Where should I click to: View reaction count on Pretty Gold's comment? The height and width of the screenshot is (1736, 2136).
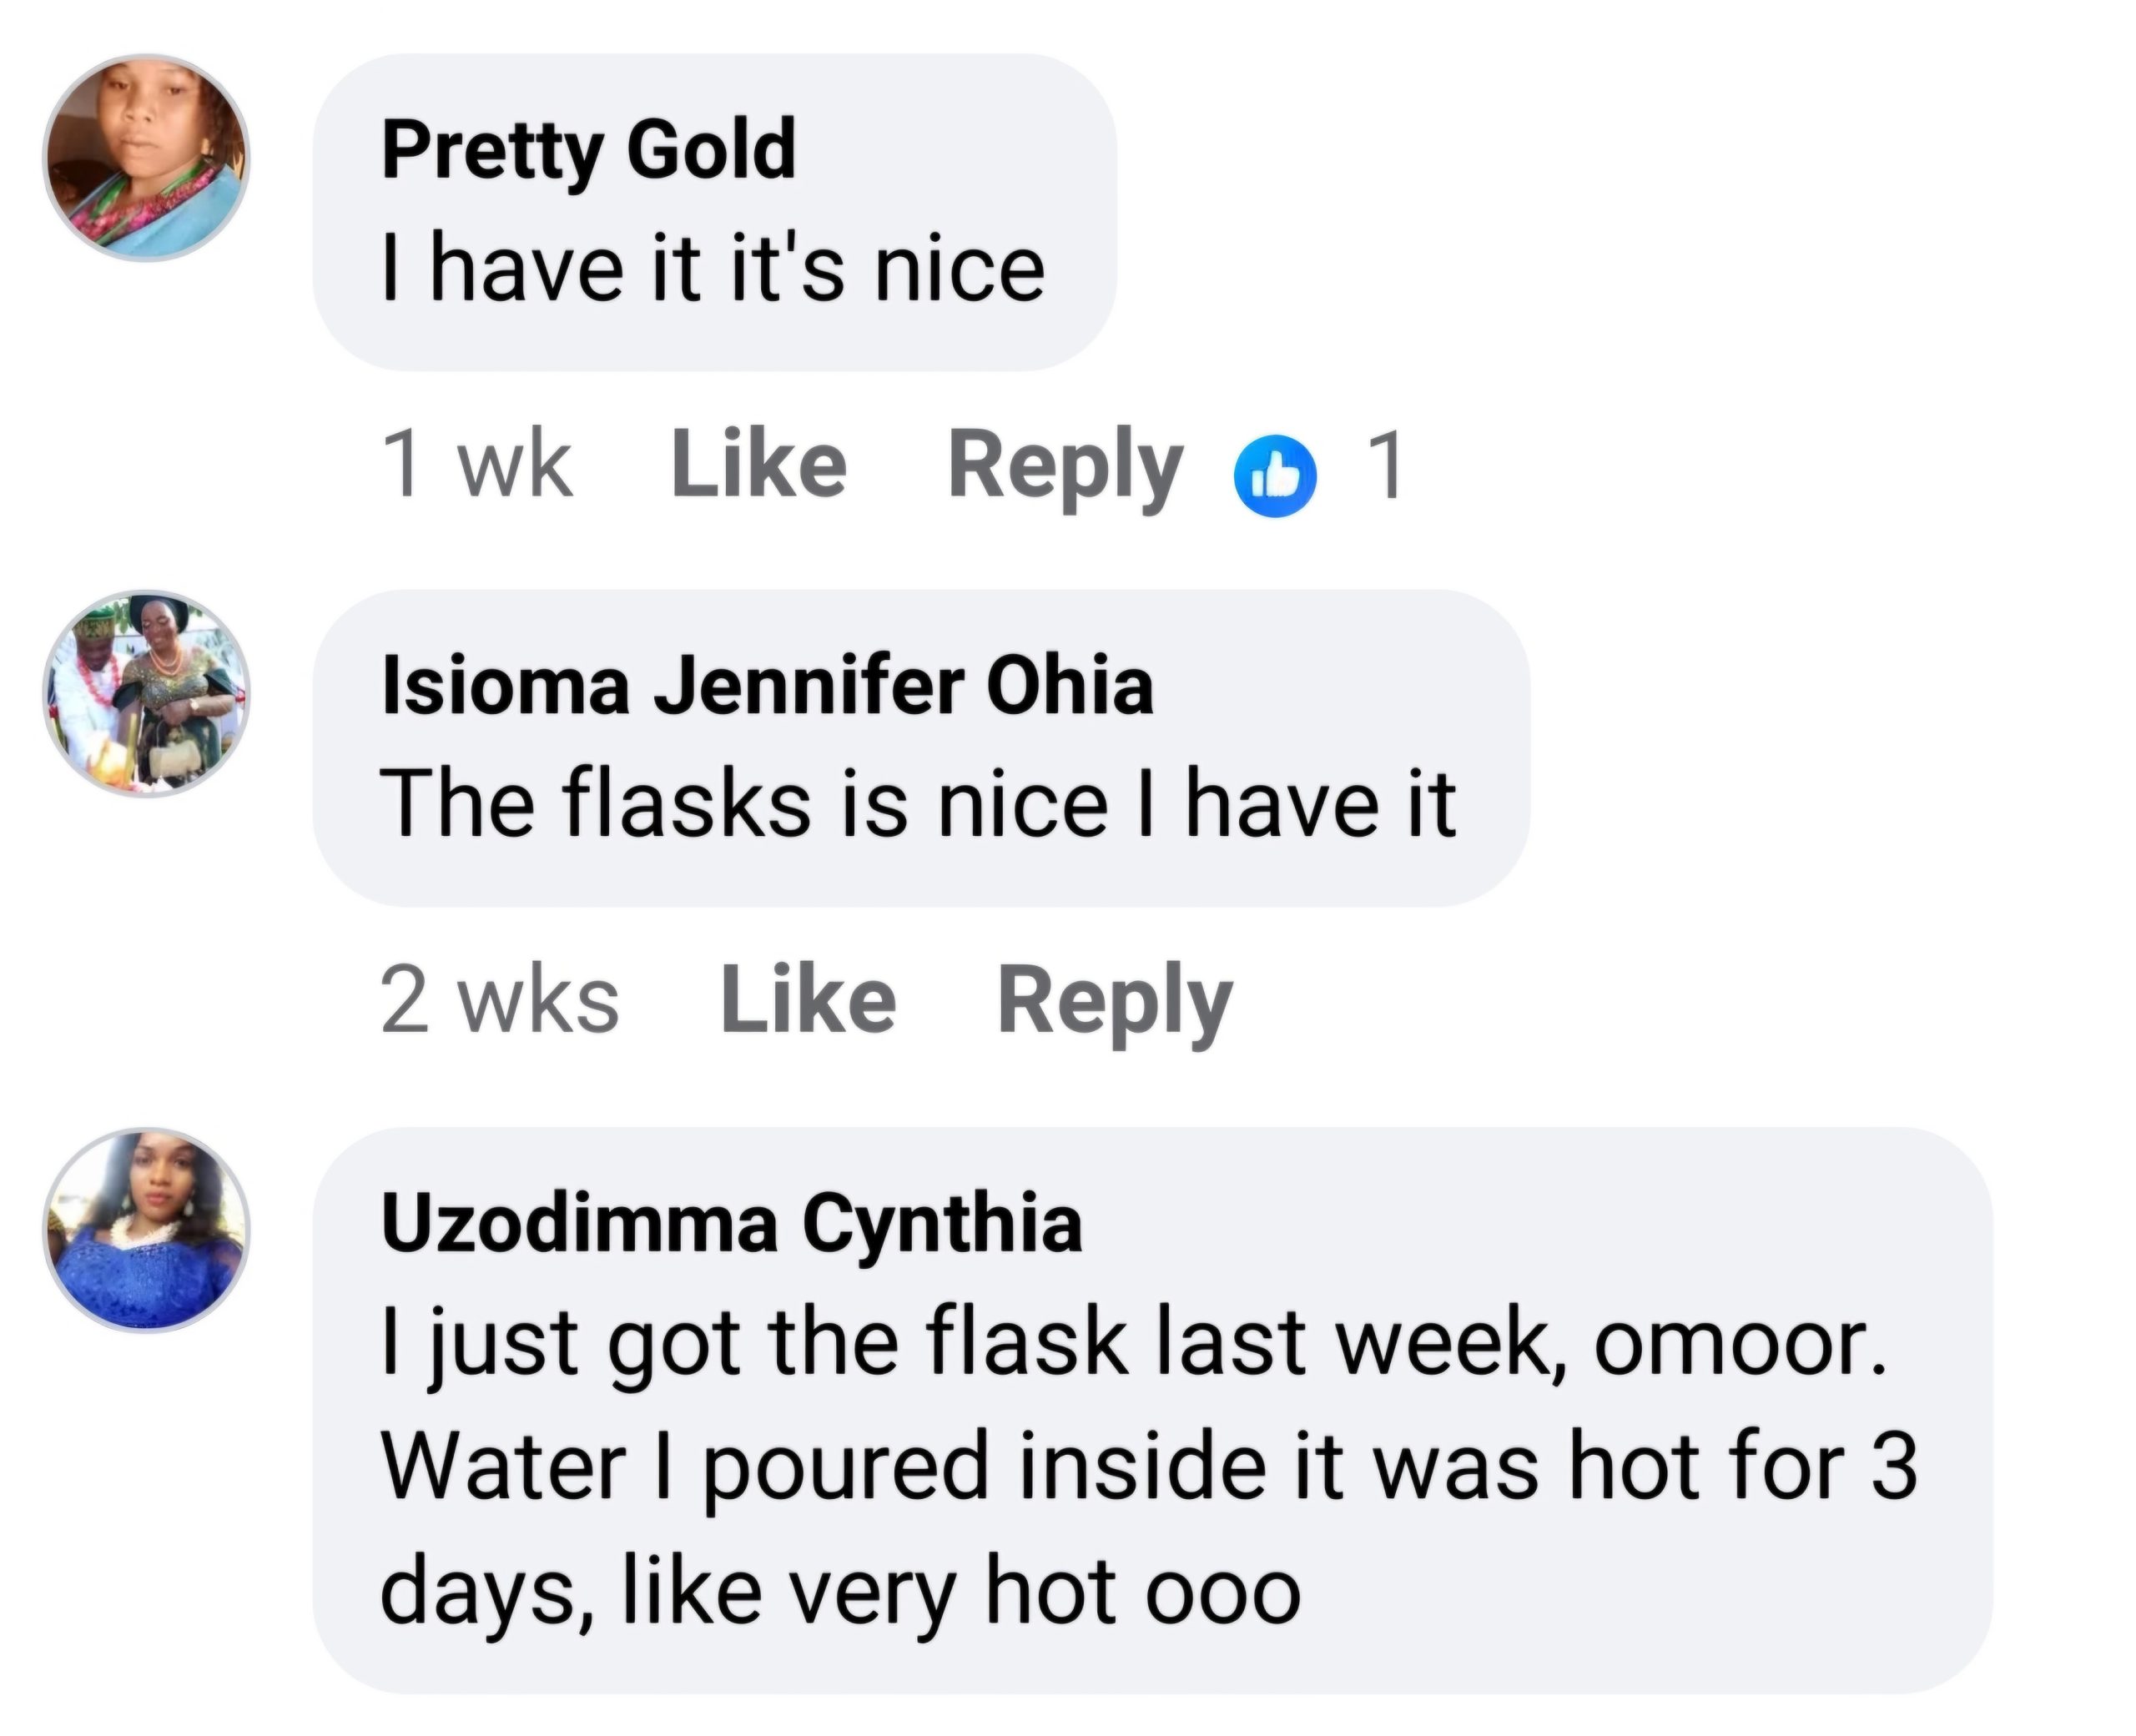[1385, 464]
